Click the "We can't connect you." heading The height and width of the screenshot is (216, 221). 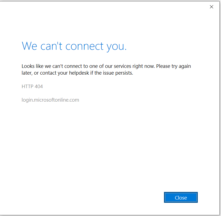[74, 46]
